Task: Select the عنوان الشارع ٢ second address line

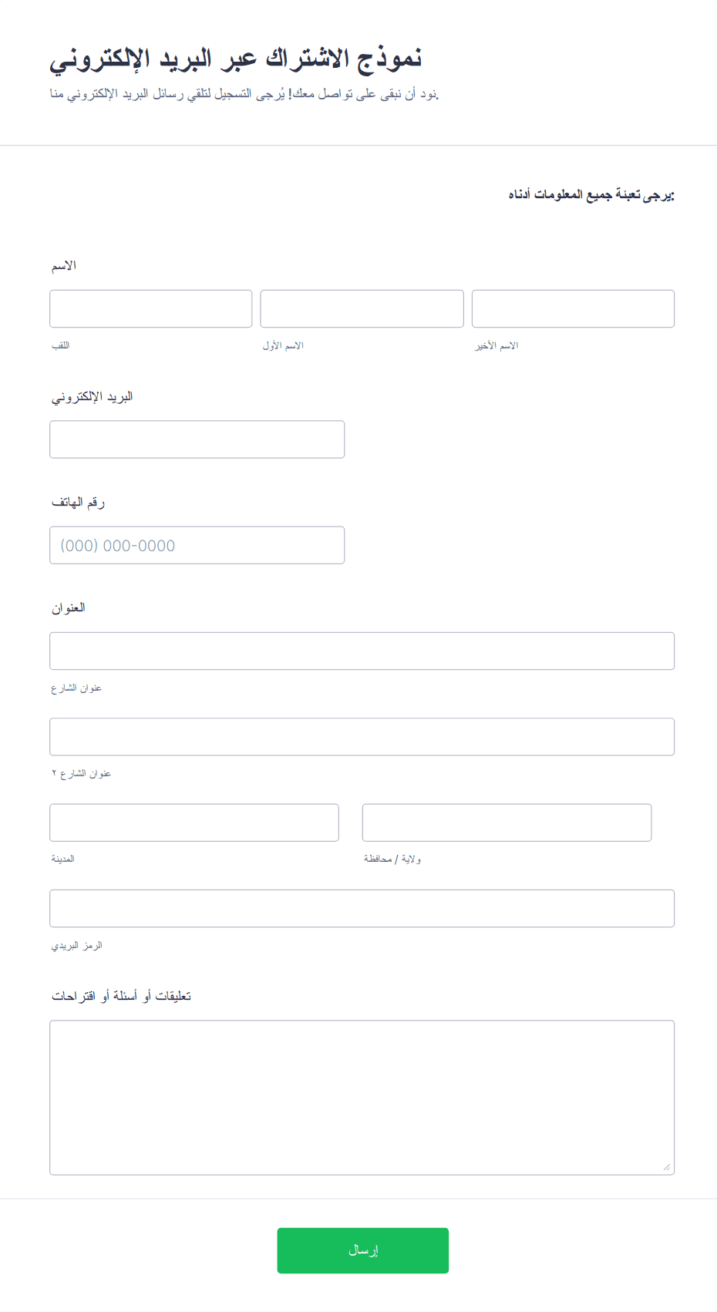Action: tap(362, 737)
